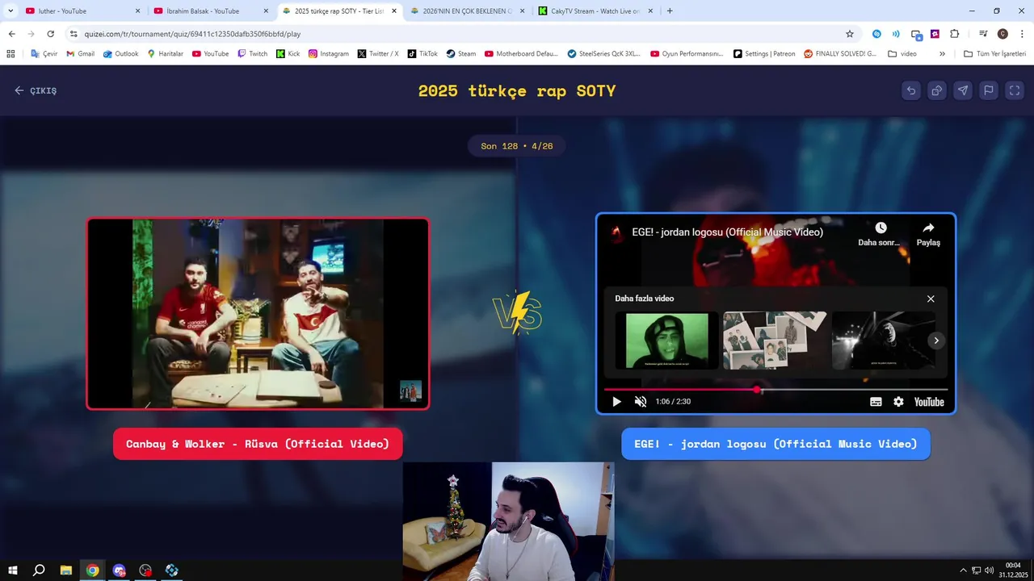This screenshot has height=581, width=1034.
Task: Open the video bookmarks folder
Action: pos(902,53)
